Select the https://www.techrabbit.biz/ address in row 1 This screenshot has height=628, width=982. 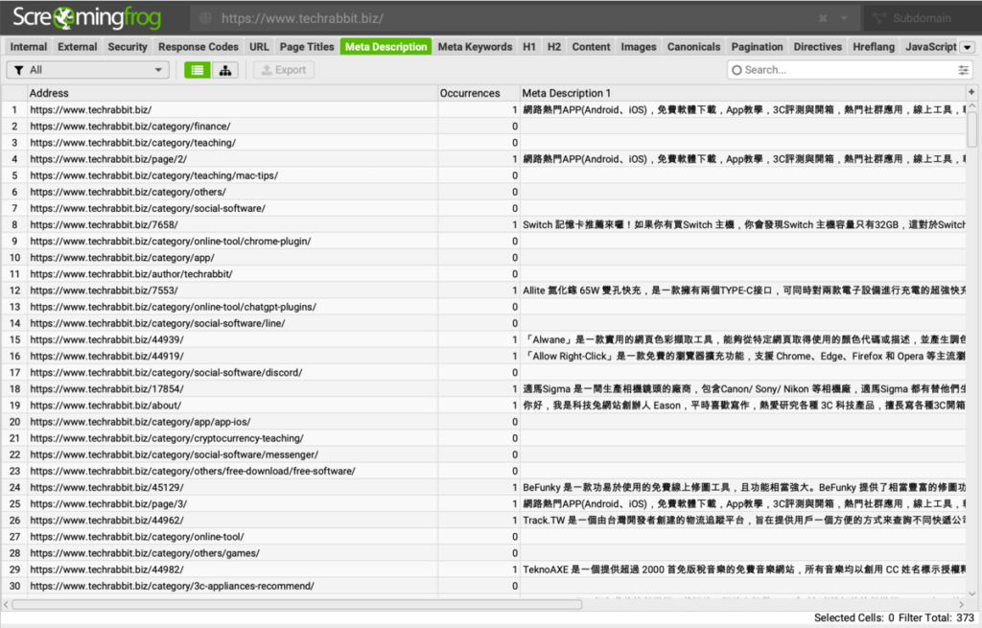tap(91, 109)
